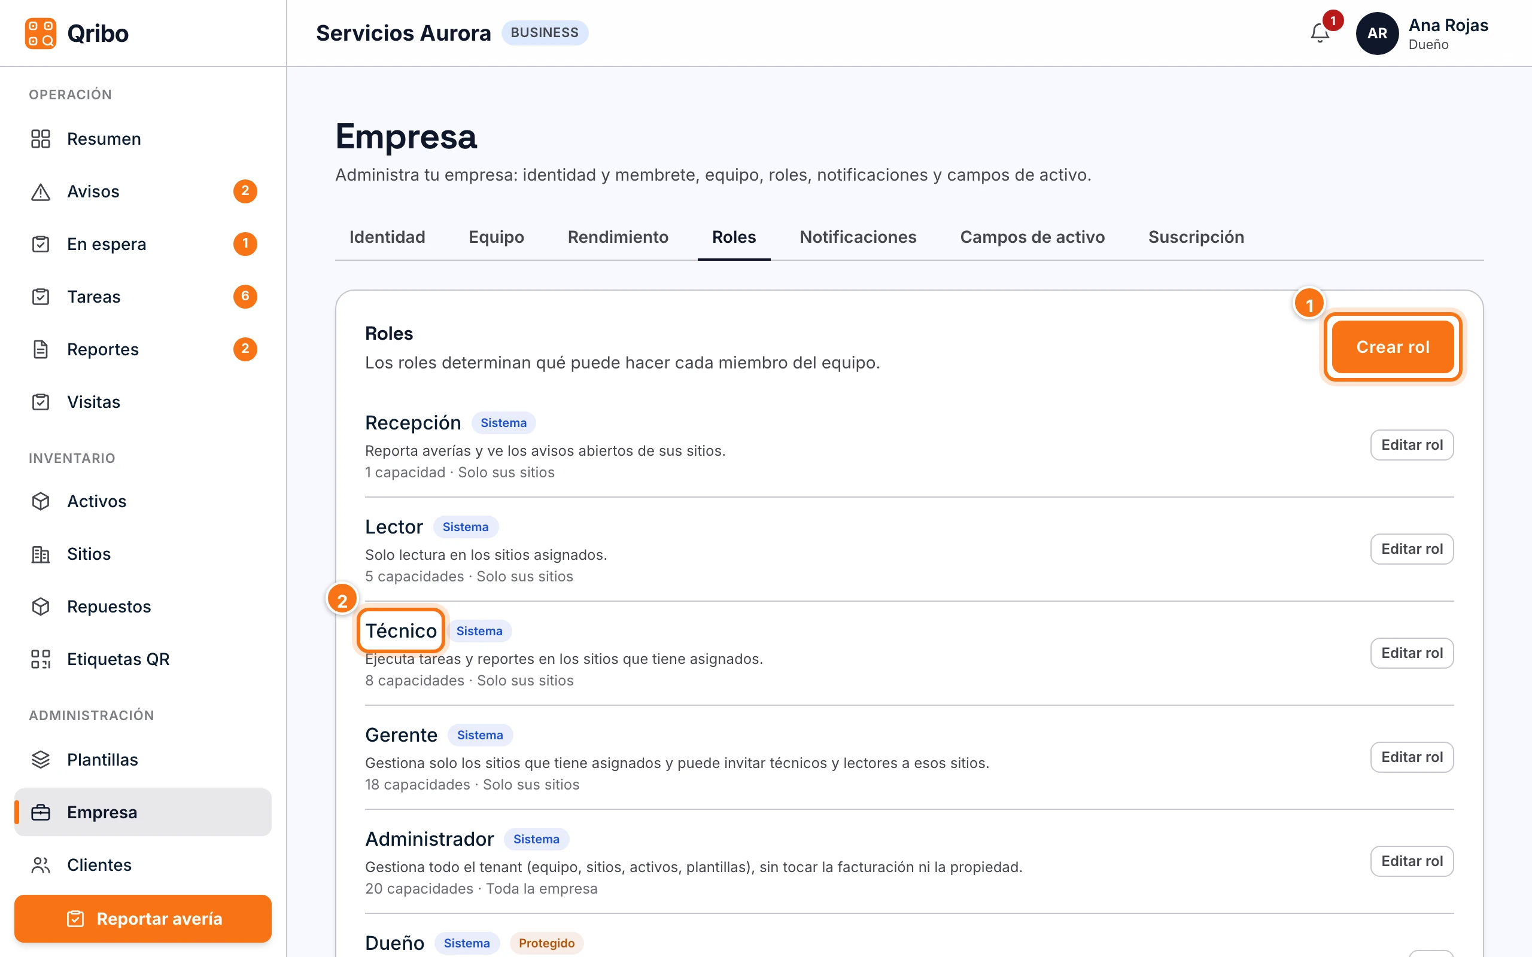Edit the Administrador role
This screenshot has width=1532, height=957.
(1412, 861)
